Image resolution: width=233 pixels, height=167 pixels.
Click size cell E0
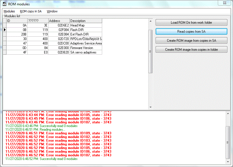pos(38,52)
